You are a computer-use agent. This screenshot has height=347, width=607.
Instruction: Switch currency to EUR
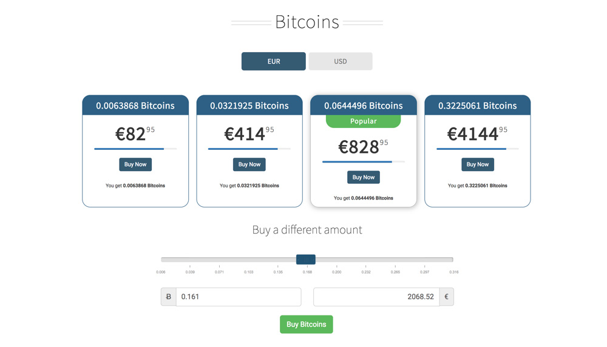(x=273, y=61)
